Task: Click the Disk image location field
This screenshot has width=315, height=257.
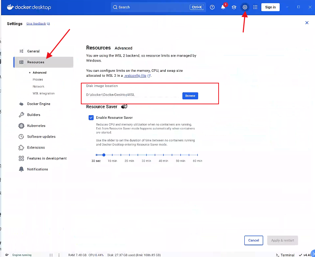Action: (x=132, y=95)
